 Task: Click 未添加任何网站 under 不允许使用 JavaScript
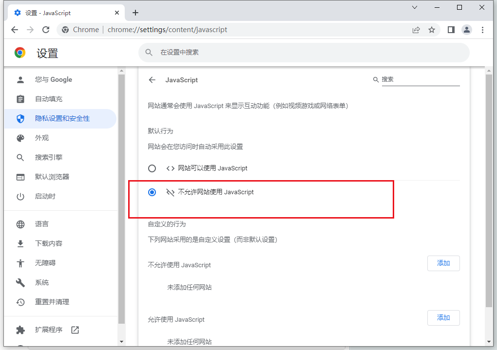pyautogui.click(x=189, y=287)
